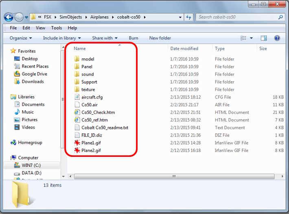
Task: Sort by the Name column header
Action: tap(80, 49)
